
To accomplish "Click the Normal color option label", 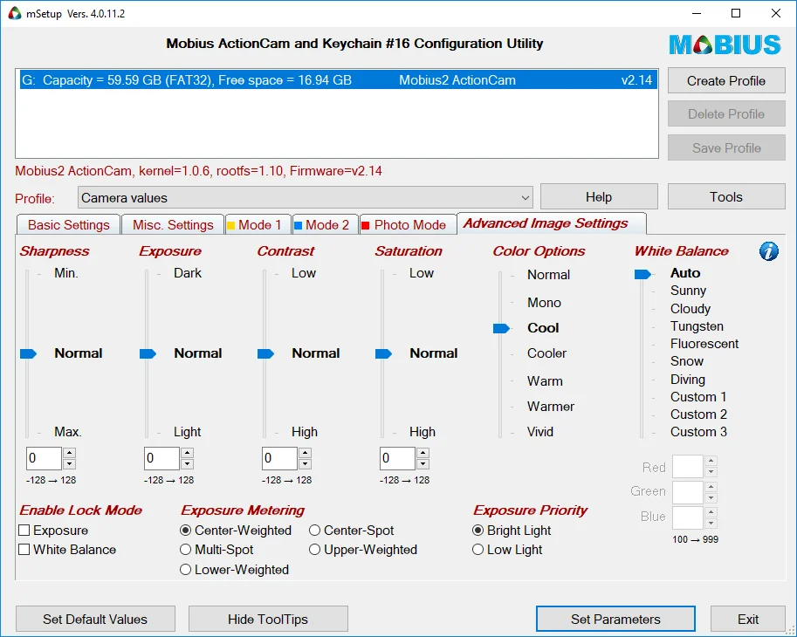I will pyautogui.click(x=548, y=275).
